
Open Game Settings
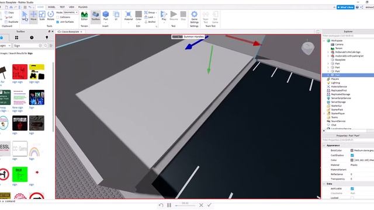(194, 17)
